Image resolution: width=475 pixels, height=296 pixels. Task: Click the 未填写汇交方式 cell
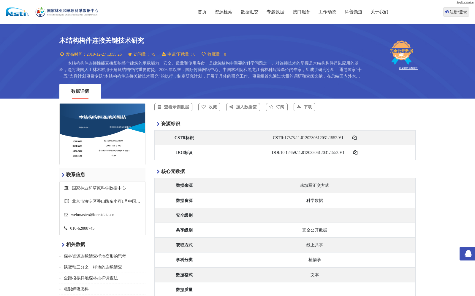point(315,186)
